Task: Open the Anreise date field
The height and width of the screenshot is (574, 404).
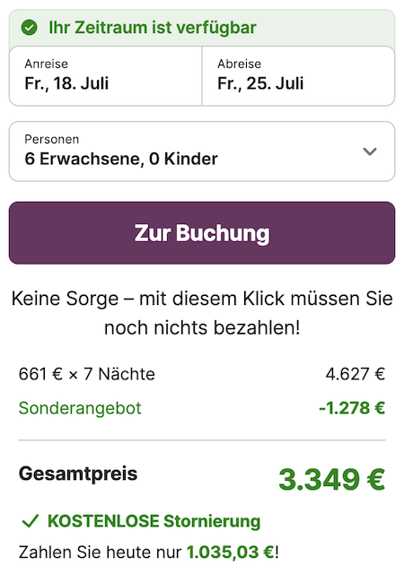Action: [x=106, y=76]
